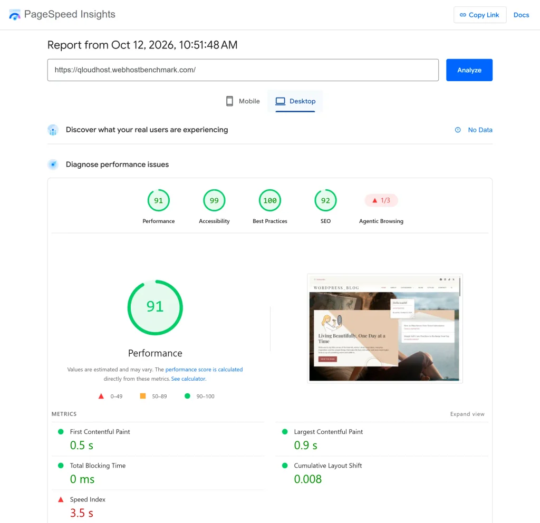Click the Report from Oct 12, 2026 heading
The height and width of the screenshot is (523, 540).
pyautogui.click(x=142, y=45)
